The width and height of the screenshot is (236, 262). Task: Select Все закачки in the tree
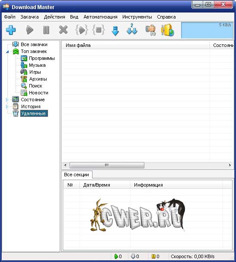[34, 44]
